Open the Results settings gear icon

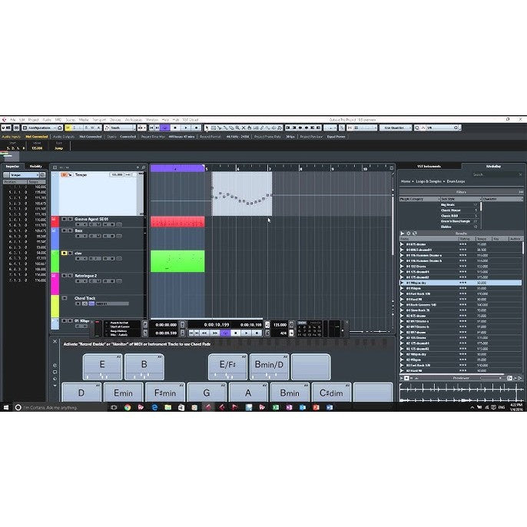(409, 234)
